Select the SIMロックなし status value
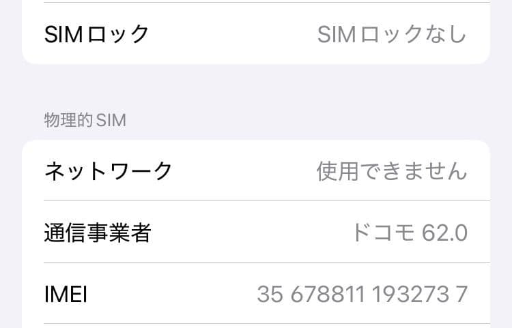This screenshot has width=512, height=328. pyautogui.click(x=392, y=33)
